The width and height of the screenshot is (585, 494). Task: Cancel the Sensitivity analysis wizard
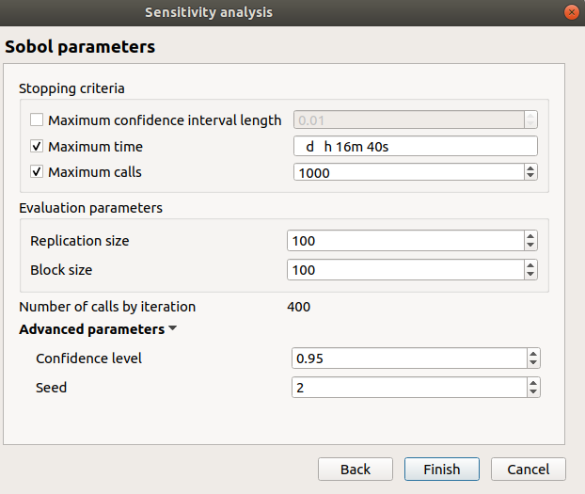528,470
